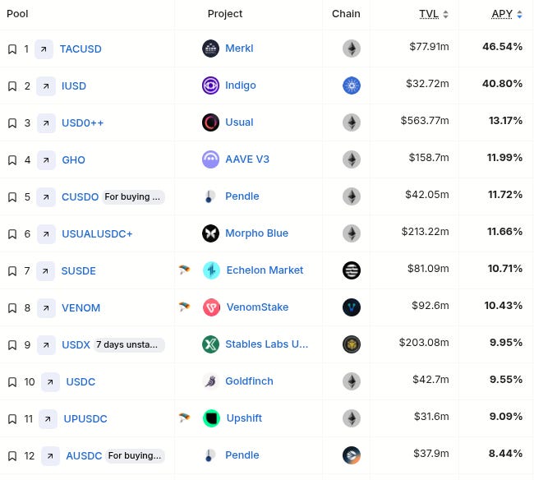Bookmark the USDX pool

tap(12, 345)
